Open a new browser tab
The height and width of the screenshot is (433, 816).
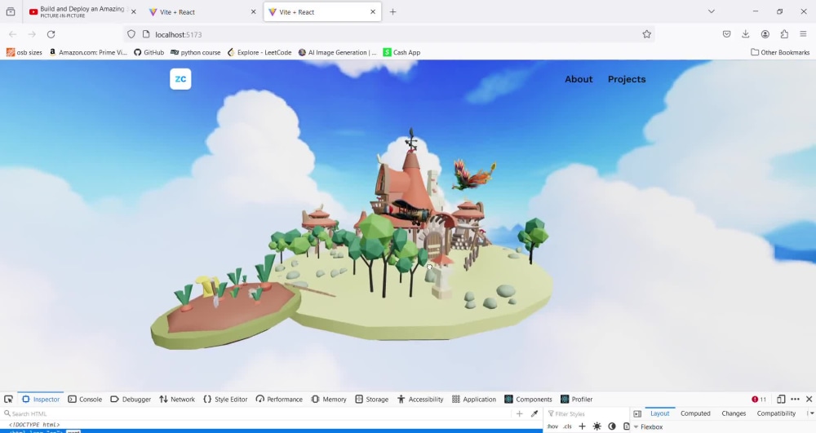pyautogui.click(x=393, y=11)
